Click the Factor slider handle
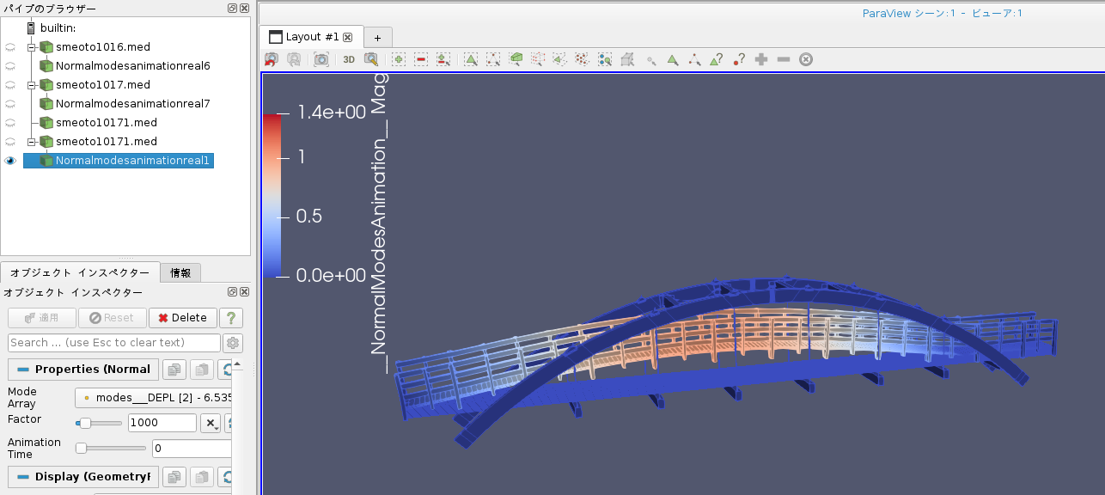Viewport: 1105px width, 495px height. pyautogui.click(x=85, y=423)
